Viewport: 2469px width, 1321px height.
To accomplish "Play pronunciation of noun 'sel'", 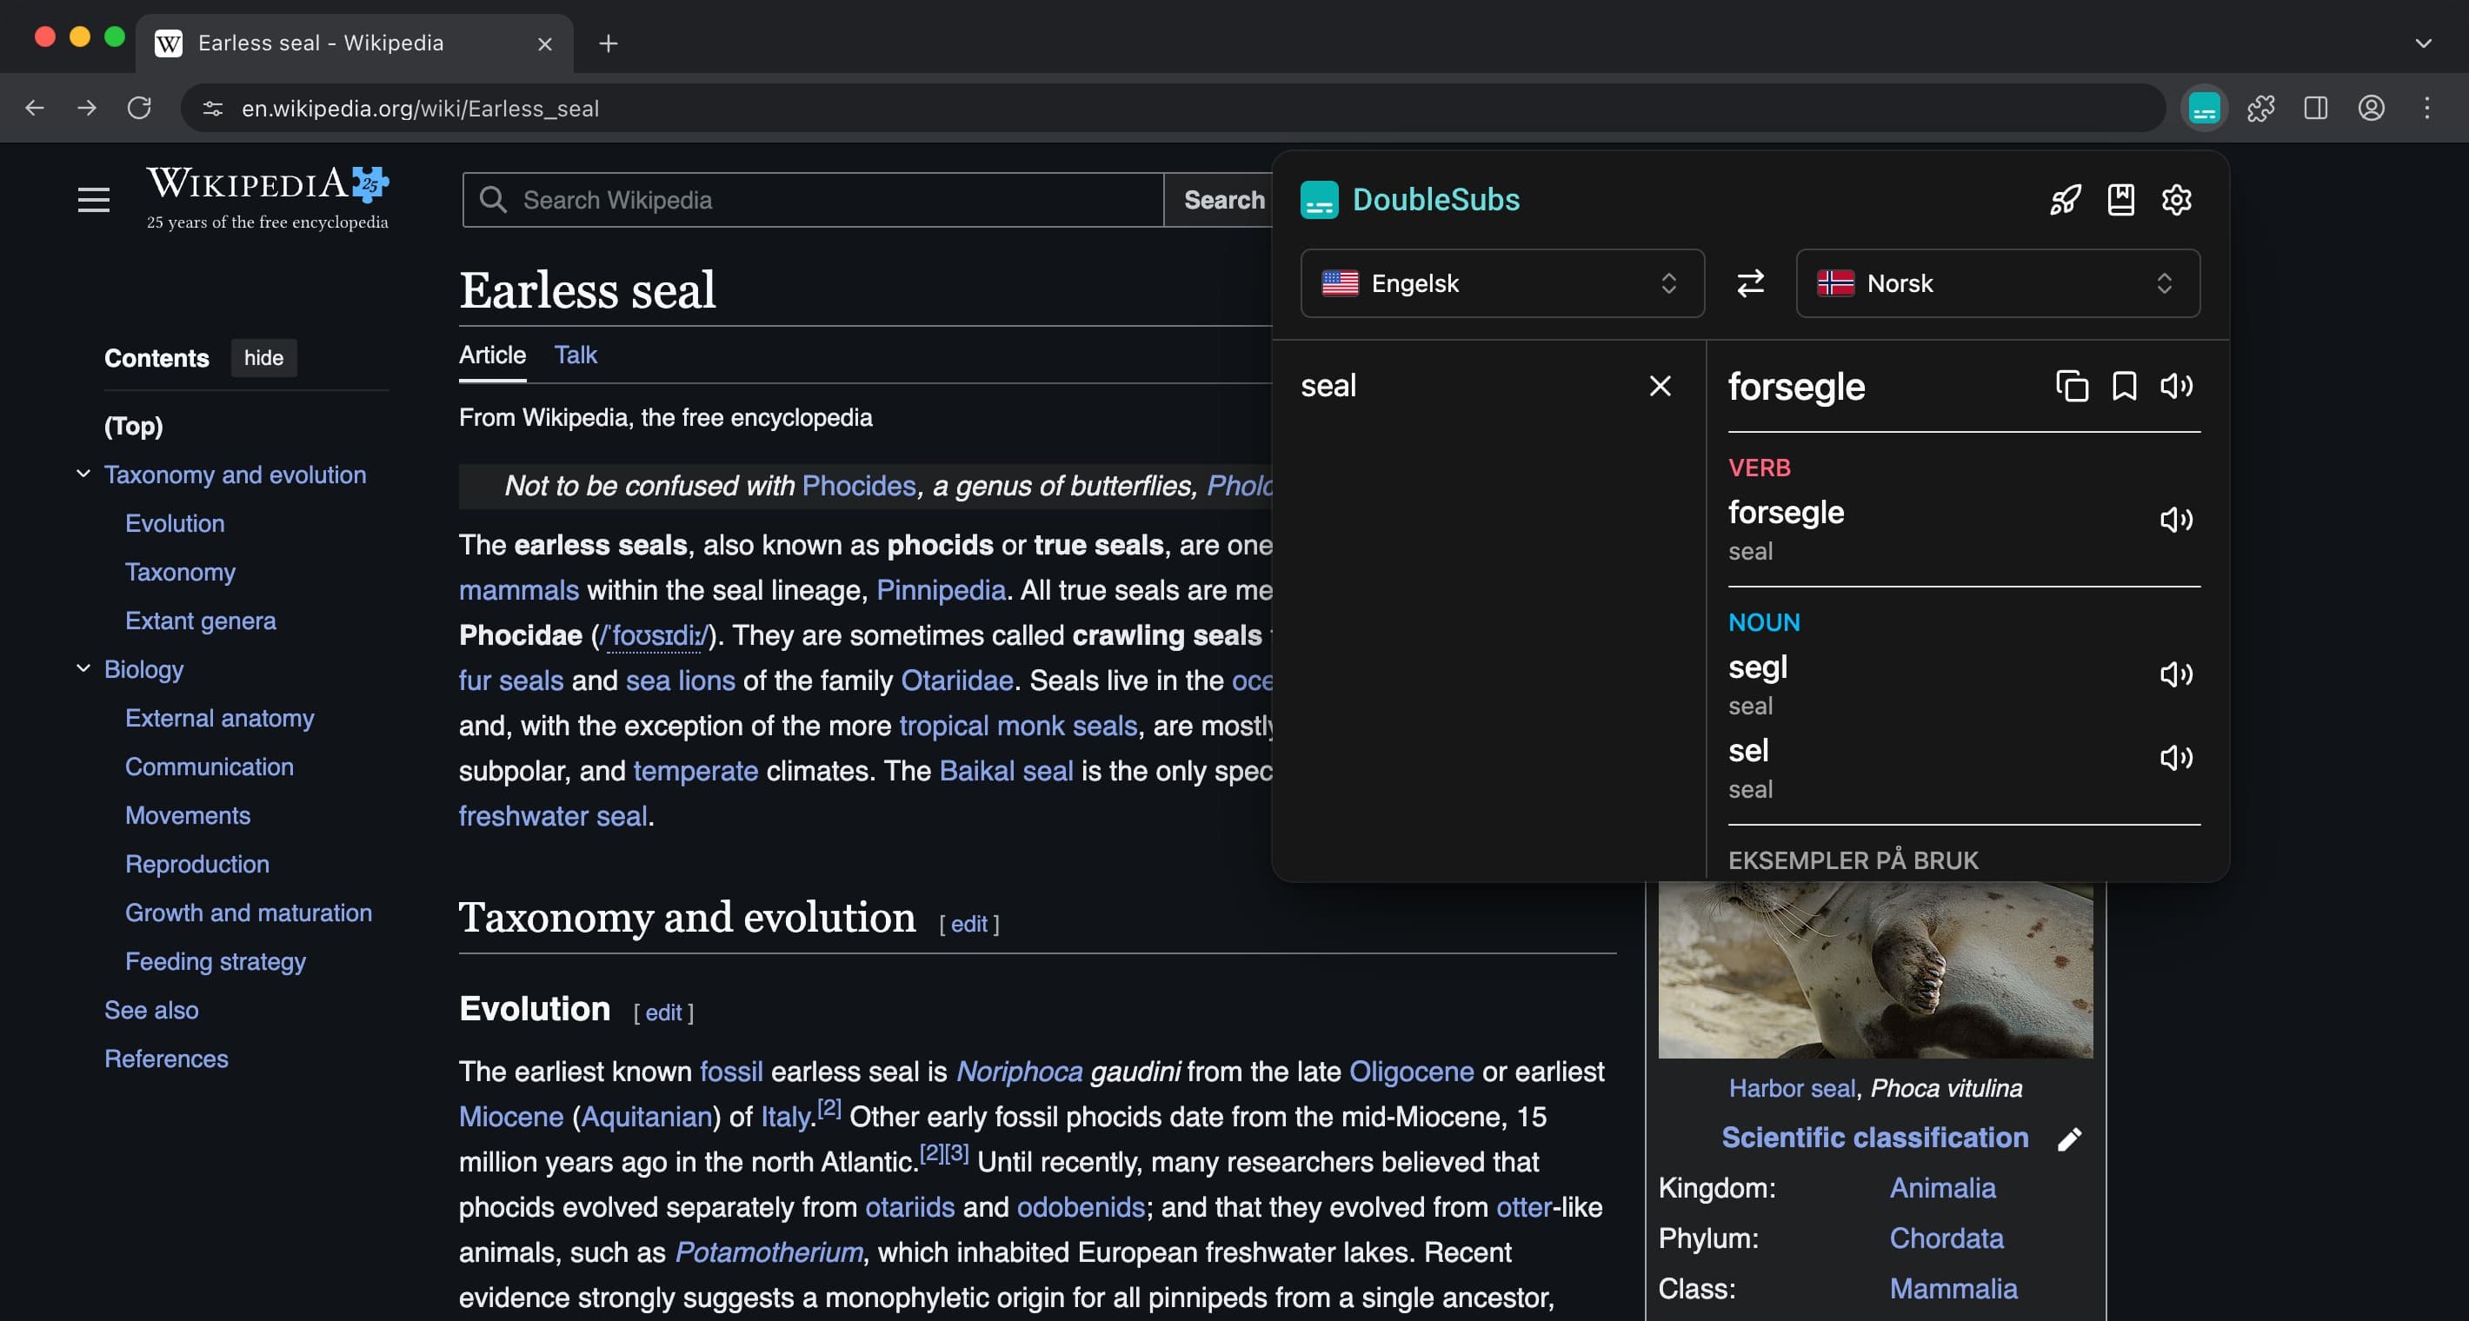I will point(2176,758).
